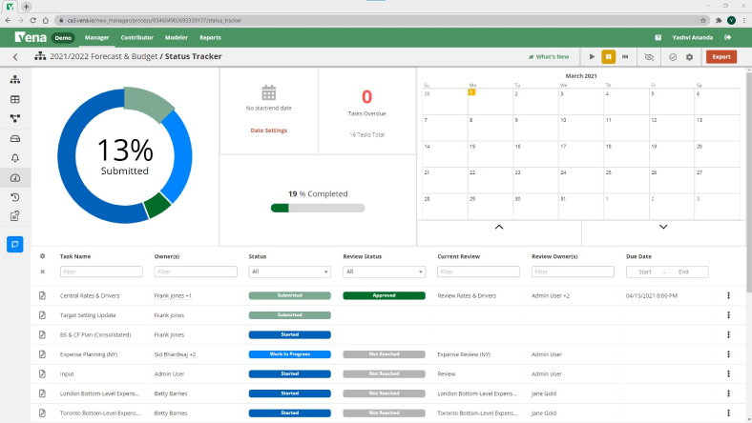752x423 pixels.
Task: Open notifications bell icon in sidebar
Action: coord(15,158)
